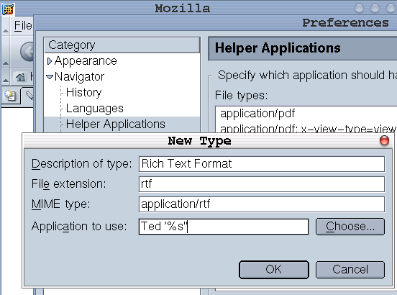397x295 pixels.
Task: Click Cancel in New Type dialog
Action: coord(350,269)
